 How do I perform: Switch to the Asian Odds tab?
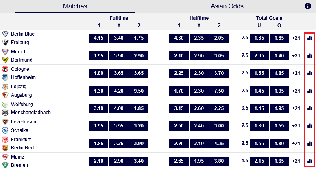coord(227,6)
